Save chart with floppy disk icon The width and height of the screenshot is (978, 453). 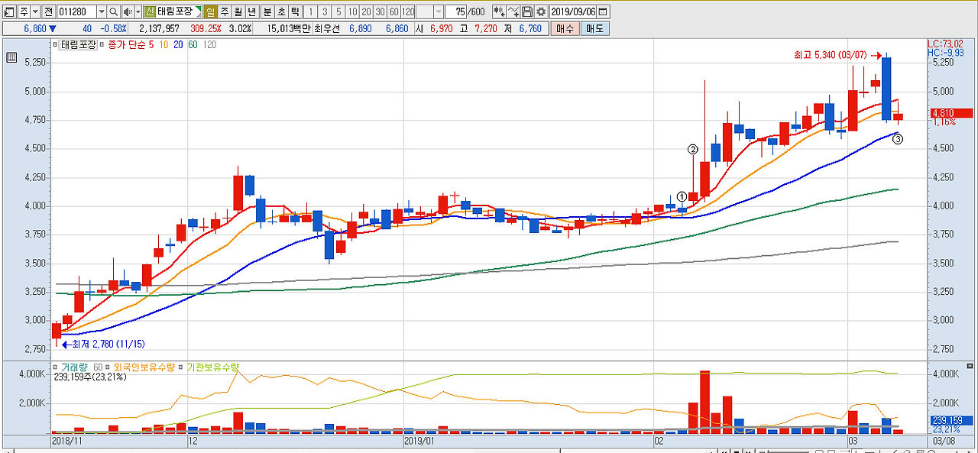click(527, 12)
